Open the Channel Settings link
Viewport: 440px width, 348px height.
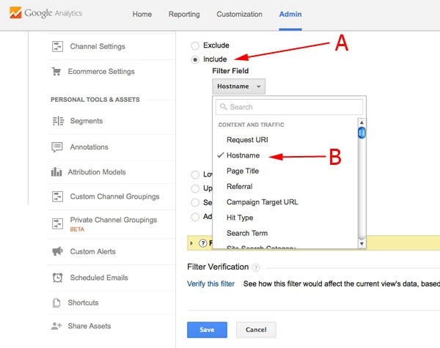click(x=98, y=47)
